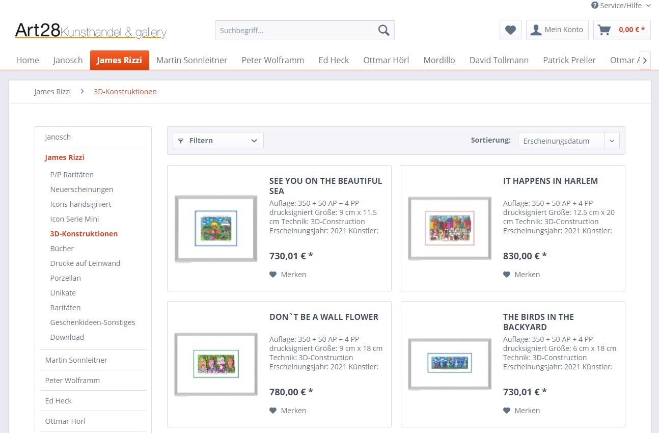Open the shopping cart showing 0,00 €
659x433 pixels.
[622, 30]
